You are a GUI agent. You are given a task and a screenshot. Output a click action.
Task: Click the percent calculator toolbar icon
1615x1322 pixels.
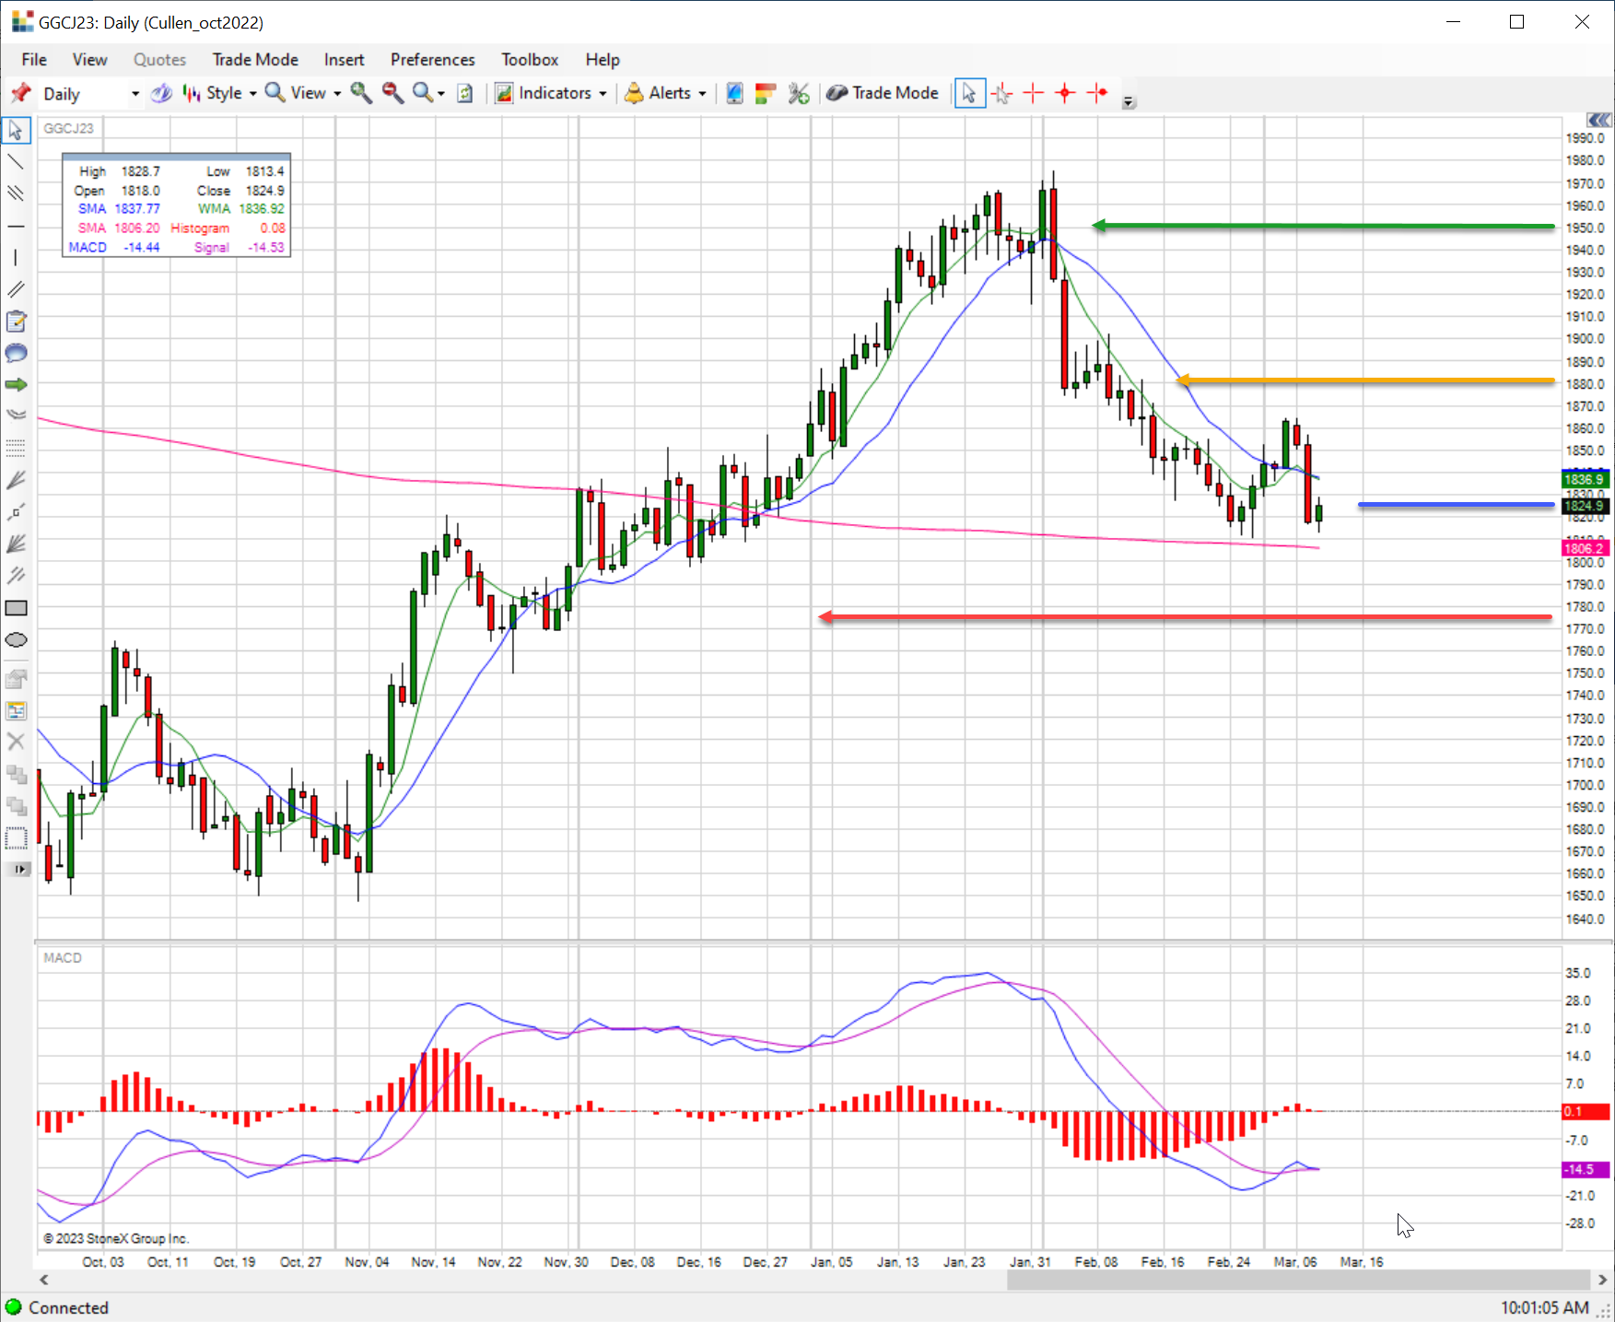pos(798,93)
